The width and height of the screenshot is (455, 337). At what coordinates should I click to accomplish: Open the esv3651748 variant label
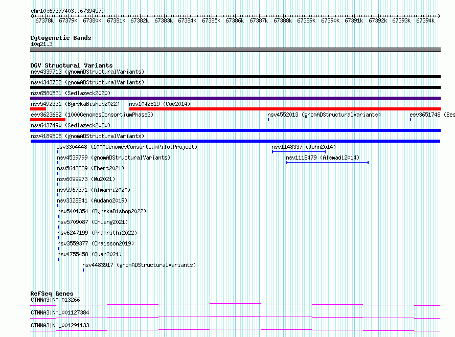(432, 115)
